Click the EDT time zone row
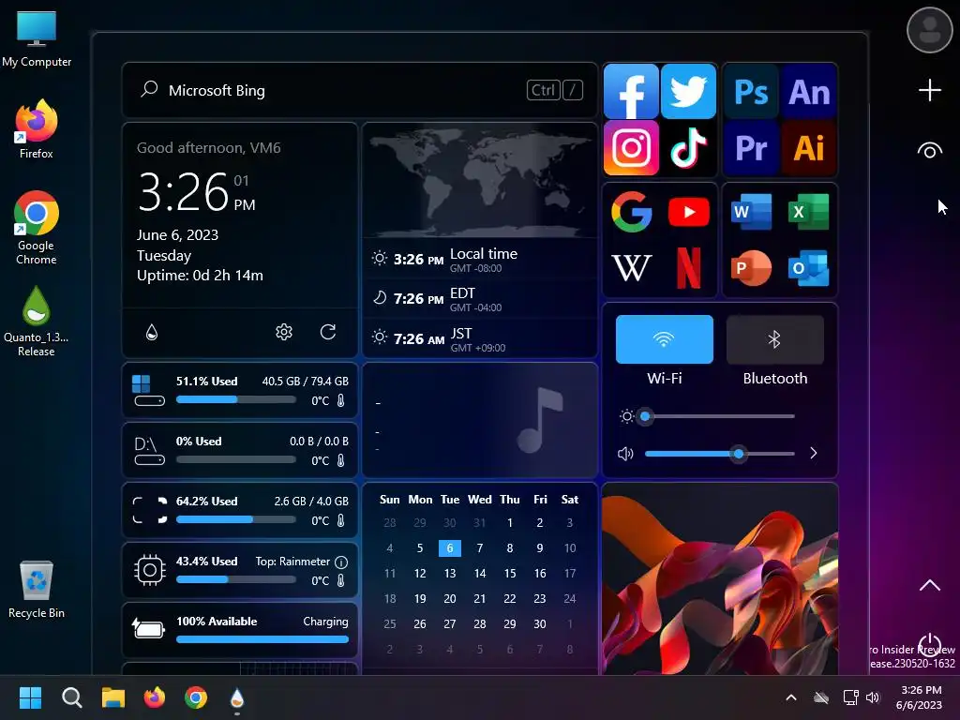The width and height of the screenshot is (960, 720). [480, 299]
